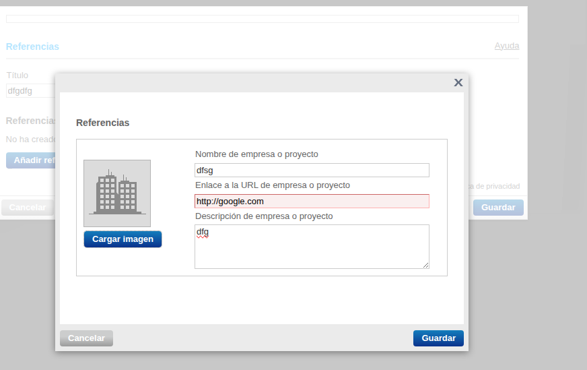Click the Referencias heading inside the dialog
Viewport: 587px width, 370px height.
103,123
